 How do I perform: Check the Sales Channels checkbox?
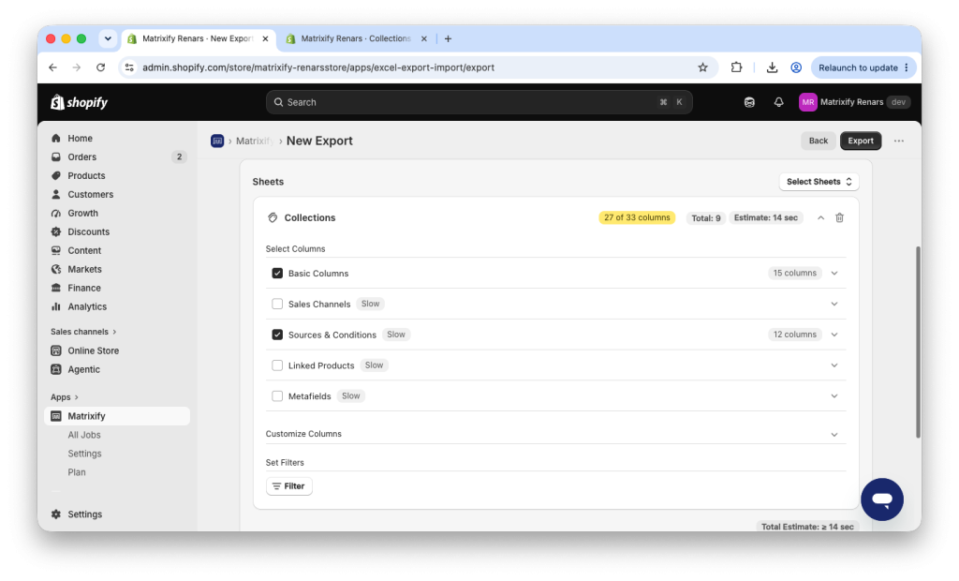(x=277, y=304)
